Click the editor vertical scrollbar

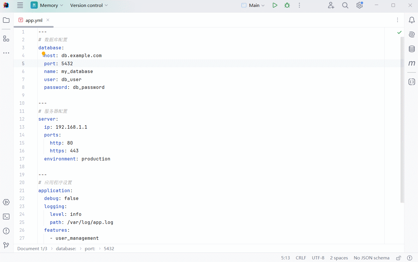click(402, 115)
